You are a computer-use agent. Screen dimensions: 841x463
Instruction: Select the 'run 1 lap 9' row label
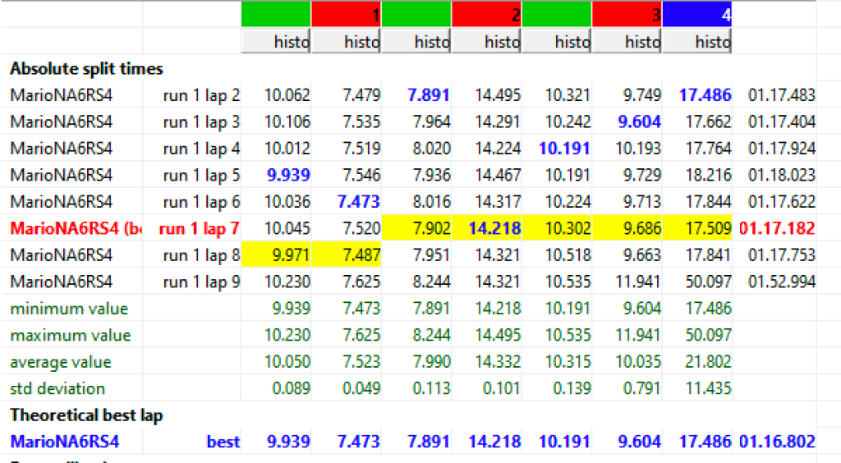pos(200,282)
